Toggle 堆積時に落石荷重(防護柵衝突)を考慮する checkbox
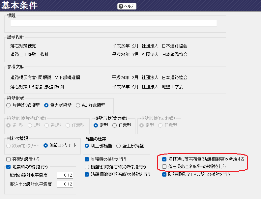 coord(164,159)
